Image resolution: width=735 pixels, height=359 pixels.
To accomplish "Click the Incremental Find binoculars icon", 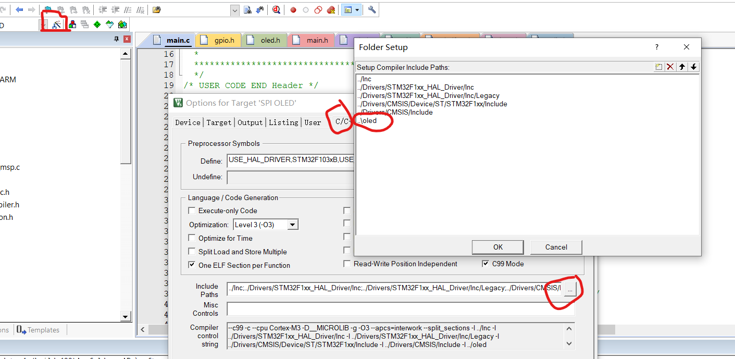I will pos(259,10).
